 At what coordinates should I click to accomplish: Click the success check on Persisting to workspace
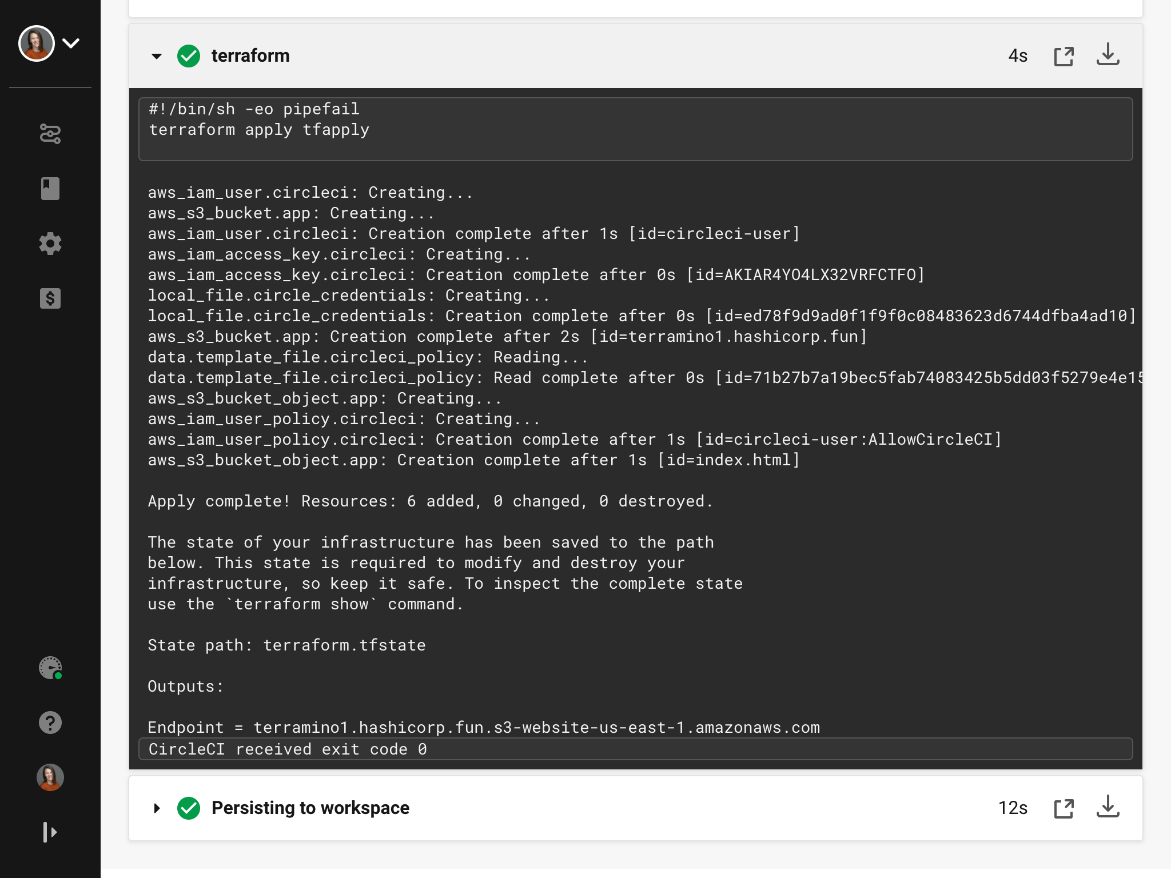tap(189, 808)
